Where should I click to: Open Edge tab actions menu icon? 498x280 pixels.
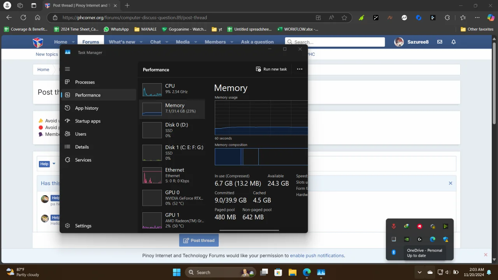click(x=33, y=5)
